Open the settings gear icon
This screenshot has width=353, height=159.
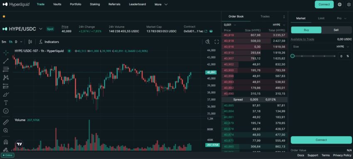pyautogui.click(x=349, y=4)
